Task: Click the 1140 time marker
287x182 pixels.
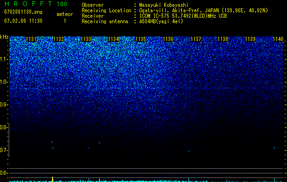Action: [x=278, y=39]
